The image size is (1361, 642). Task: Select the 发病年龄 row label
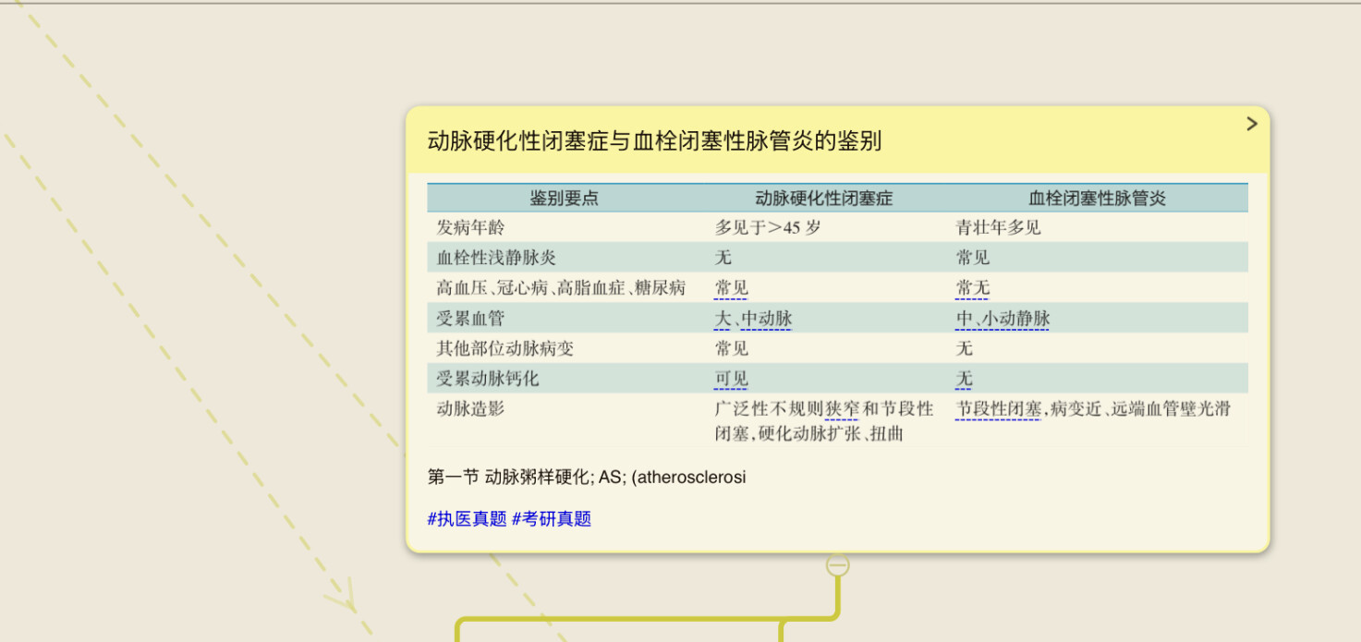471,227
